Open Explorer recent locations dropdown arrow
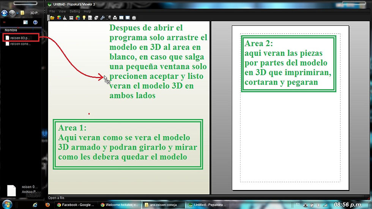The height and width of the screenshot is (209, 372). pos(17,13)
